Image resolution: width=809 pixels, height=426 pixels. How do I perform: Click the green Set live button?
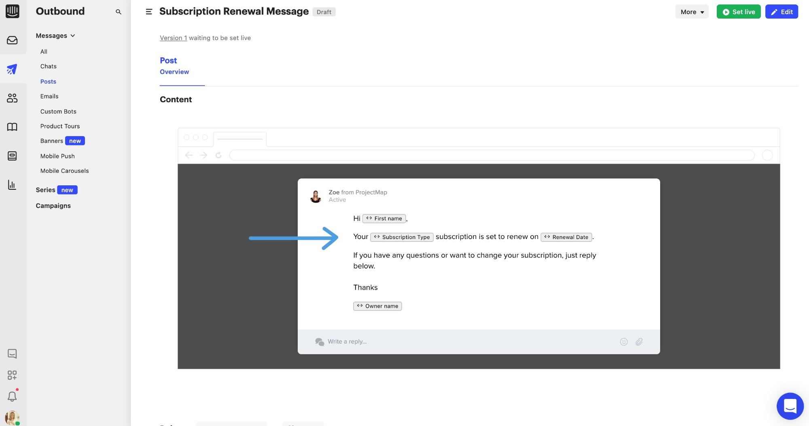[x=739, y=12]
